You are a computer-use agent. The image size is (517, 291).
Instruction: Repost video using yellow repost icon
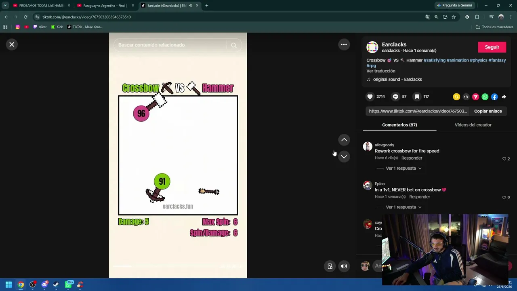456,97
